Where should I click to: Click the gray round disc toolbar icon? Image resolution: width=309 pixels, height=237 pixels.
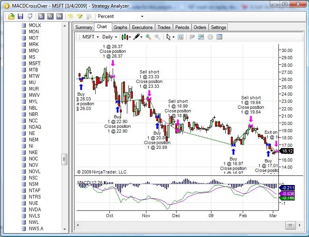pos(210,37)
